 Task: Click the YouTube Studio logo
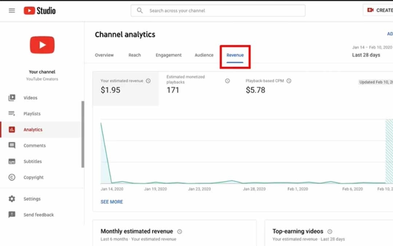coord(40,10)
